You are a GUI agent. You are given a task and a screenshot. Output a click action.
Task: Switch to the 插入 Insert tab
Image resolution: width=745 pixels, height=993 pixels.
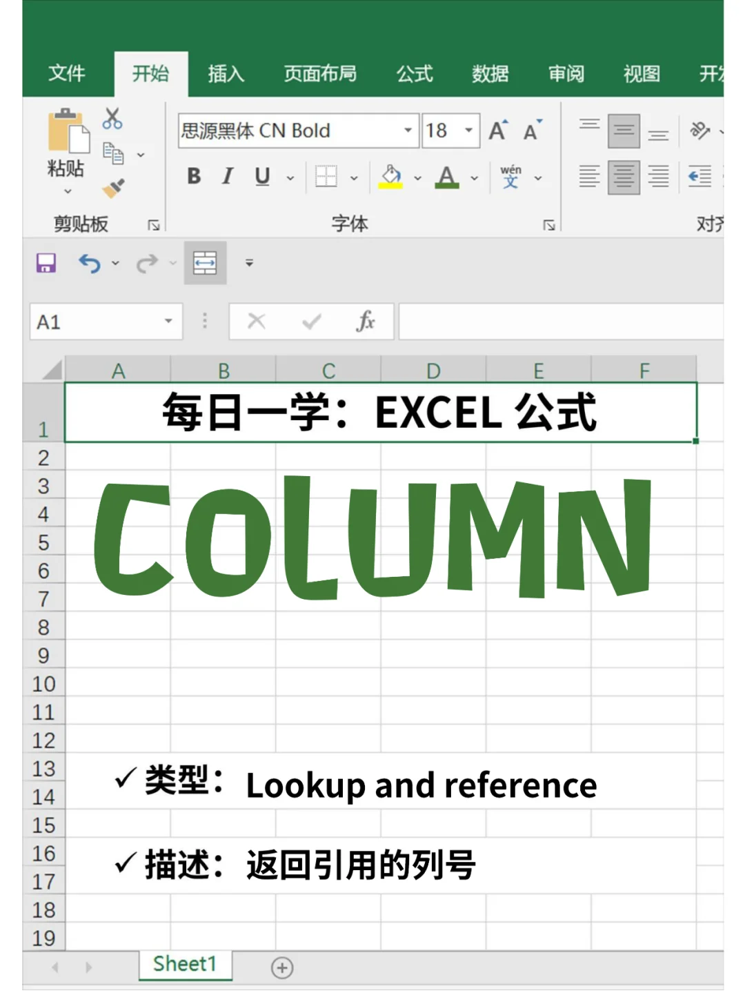226,74
